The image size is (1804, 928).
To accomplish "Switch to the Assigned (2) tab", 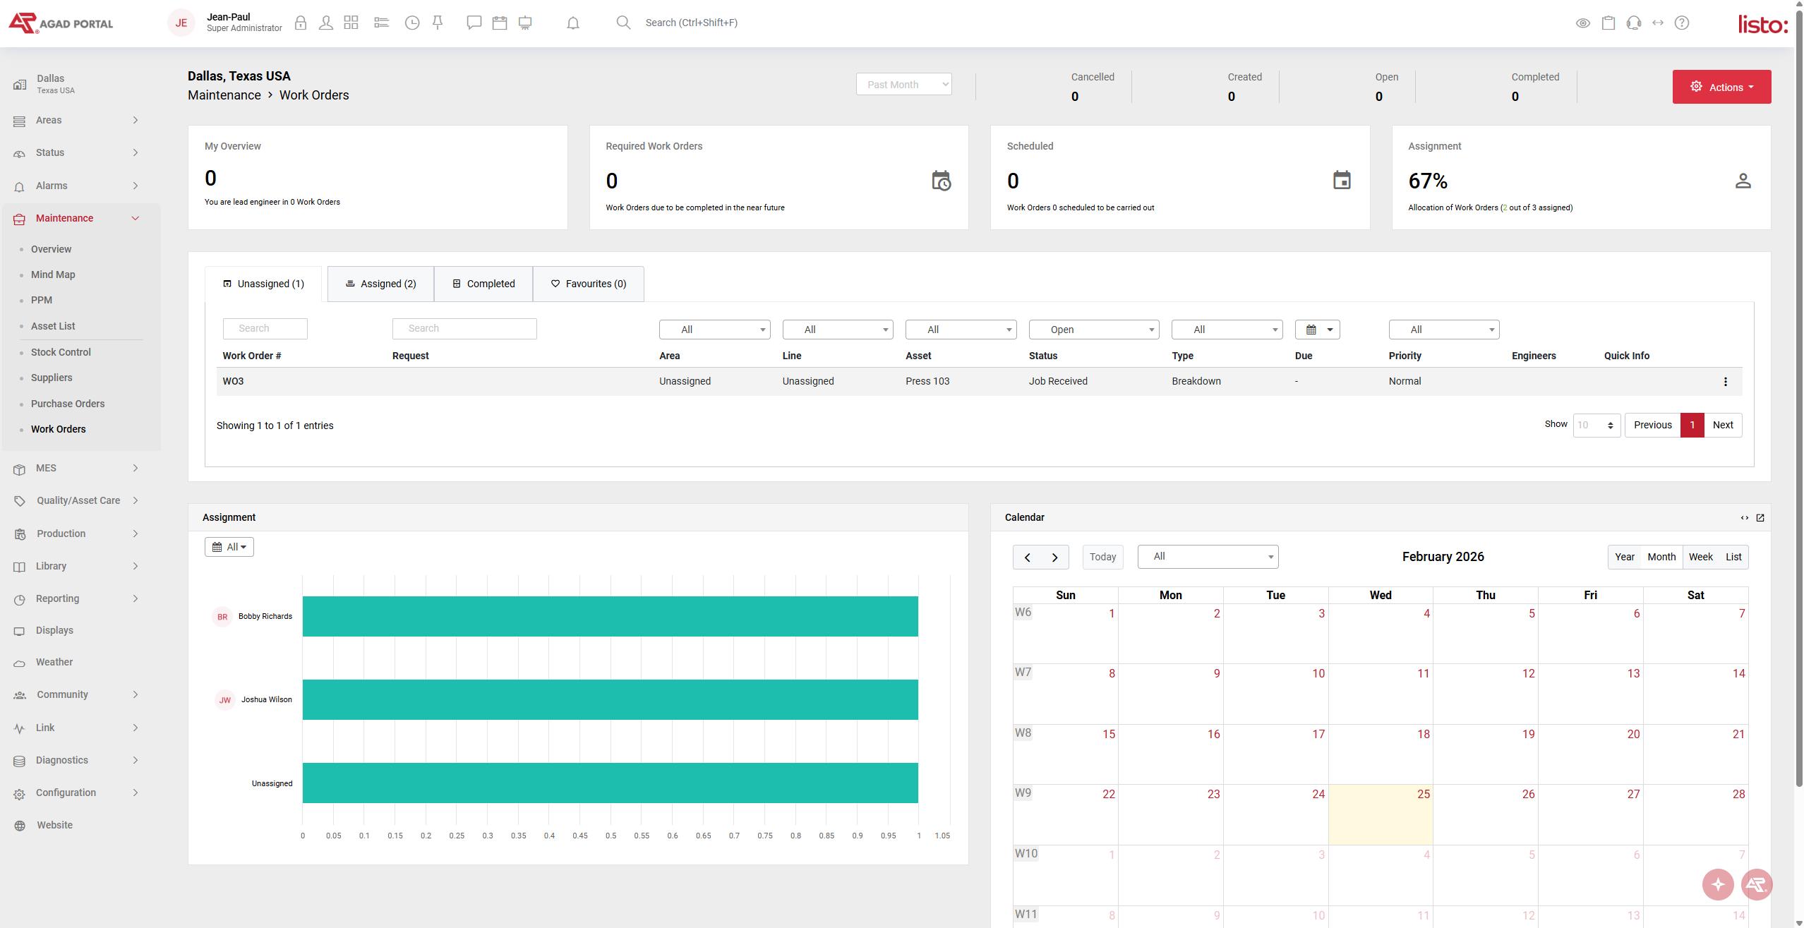I will pyautogui.click(x=380, y=284).
